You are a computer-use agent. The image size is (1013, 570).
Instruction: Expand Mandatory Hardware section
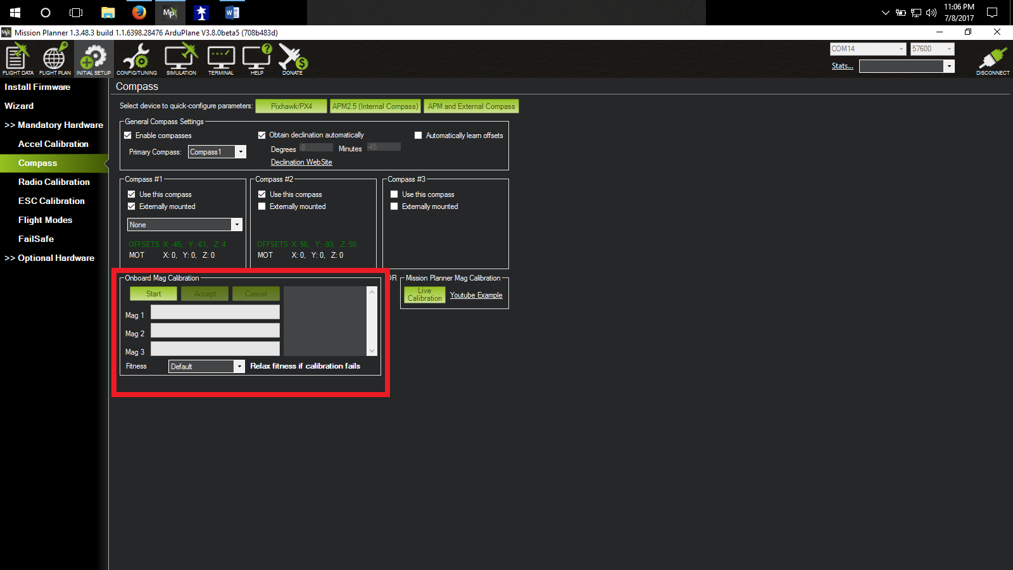[x=54, y=125]
